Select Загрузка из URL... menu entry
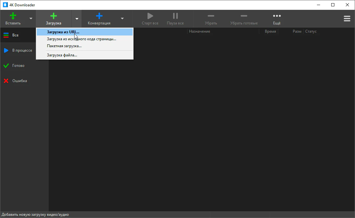355x218 pixels. click(85, 32)
